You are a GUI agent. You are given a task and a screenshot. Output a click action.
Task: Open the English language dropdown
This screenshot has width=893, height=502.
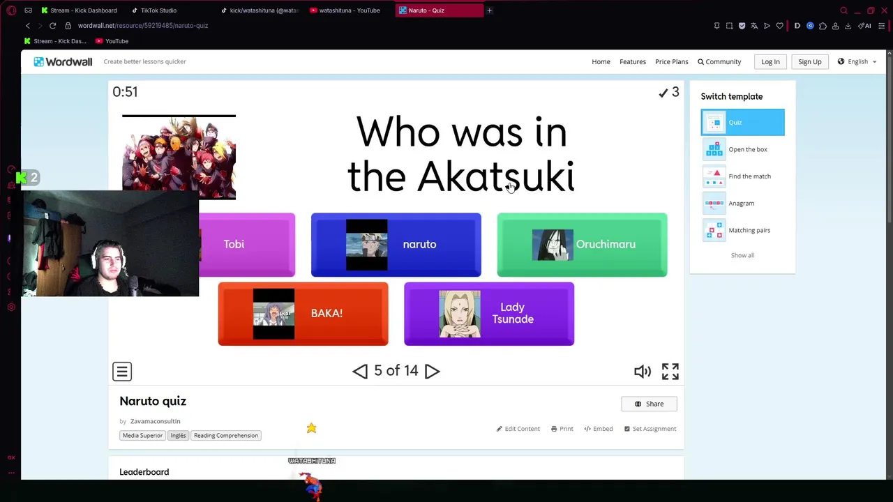[x=857, y=61]
